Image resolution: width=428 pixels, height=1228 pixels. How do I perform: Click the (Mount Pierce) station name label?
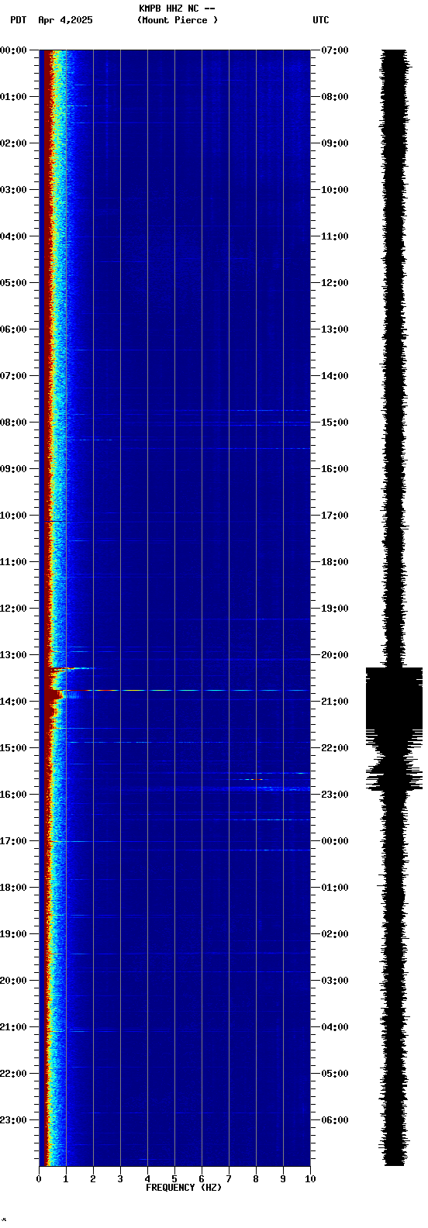point(178,20)
